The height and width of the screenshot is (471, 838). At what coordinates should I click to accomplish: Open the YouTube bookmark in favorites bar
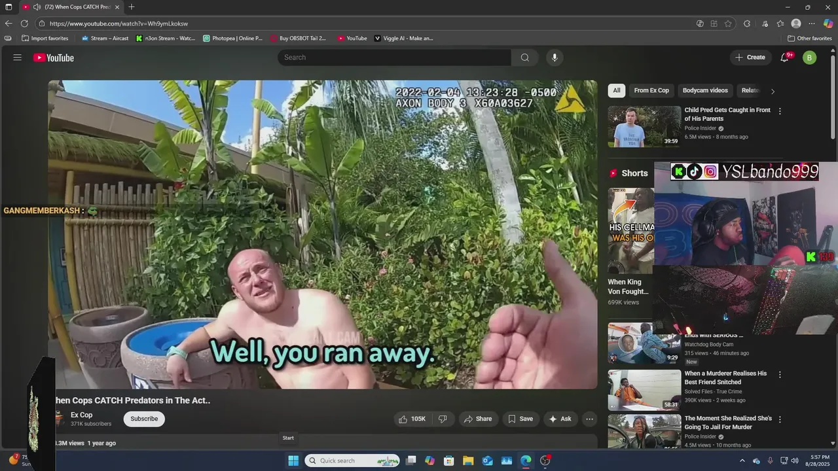352,38
